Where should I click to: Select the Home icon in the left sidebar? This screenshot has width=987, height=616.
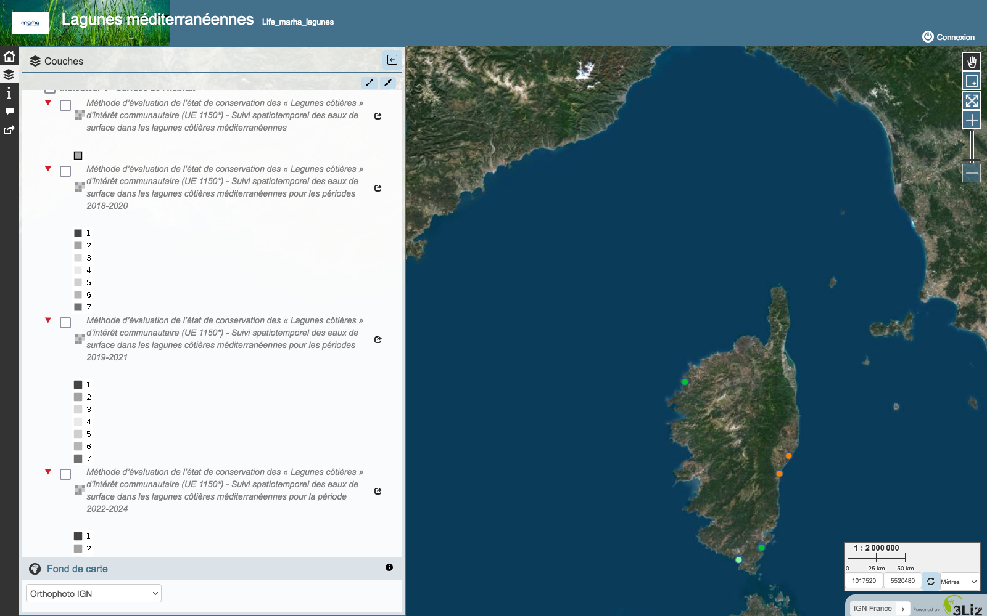point(9,55)
